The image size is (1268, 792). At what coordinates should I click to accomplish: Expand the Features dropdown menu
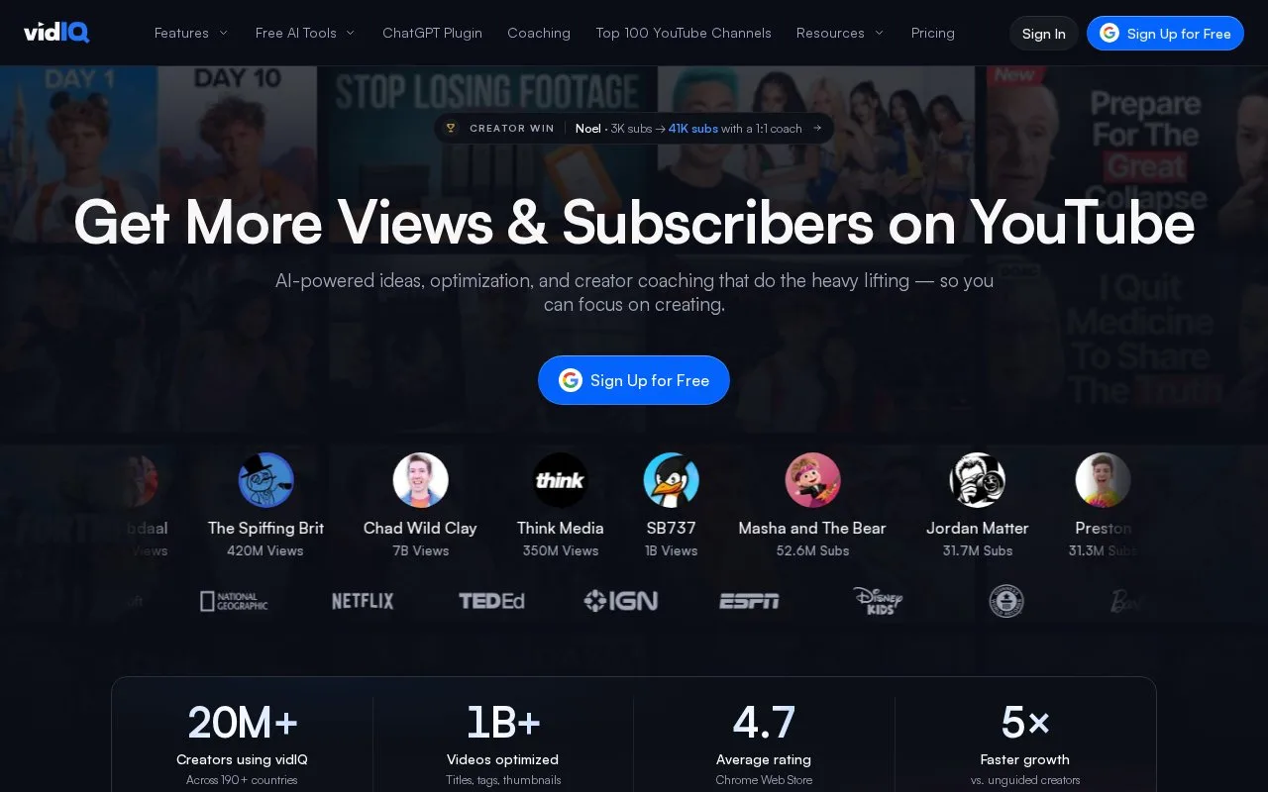click(191, 33)
